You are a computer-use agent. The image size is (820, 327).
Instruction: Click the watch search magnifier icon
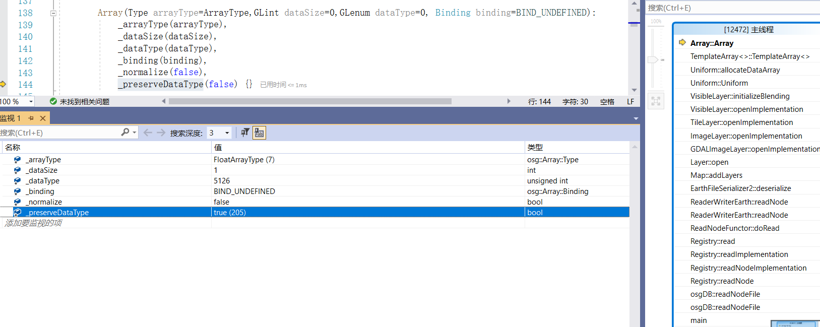coord(125,133)
